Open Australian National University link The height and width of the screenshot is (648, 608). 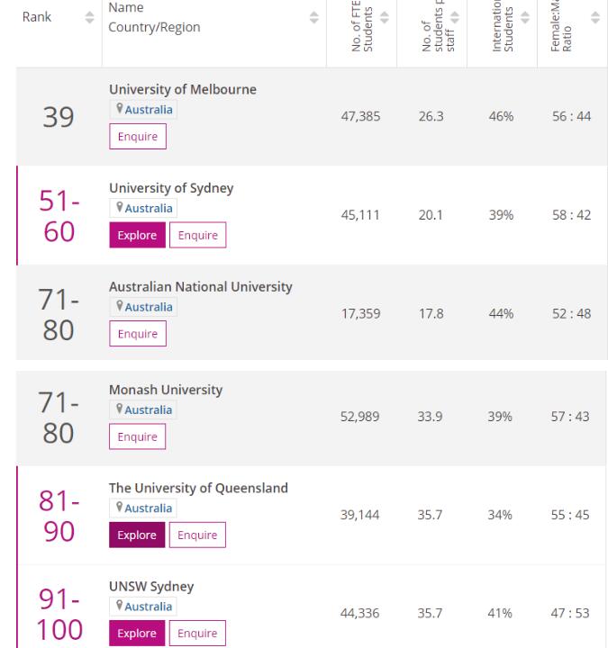point(200,287)
